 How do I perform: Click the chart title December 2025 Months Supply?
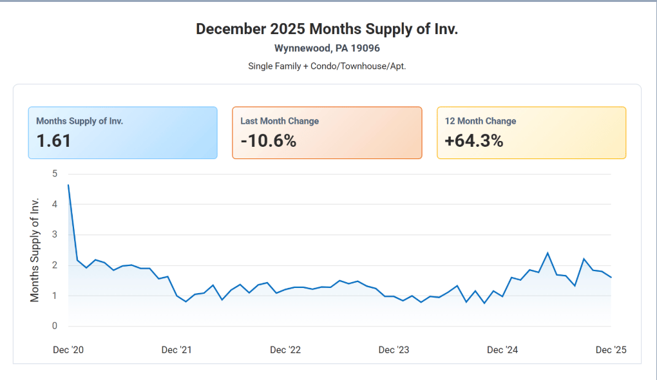(327, 29)
